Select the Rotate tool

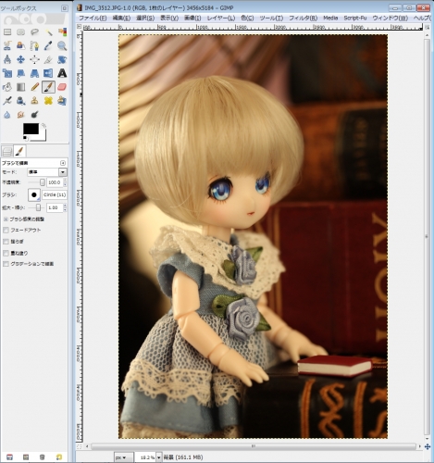click(x=62, y=59)
